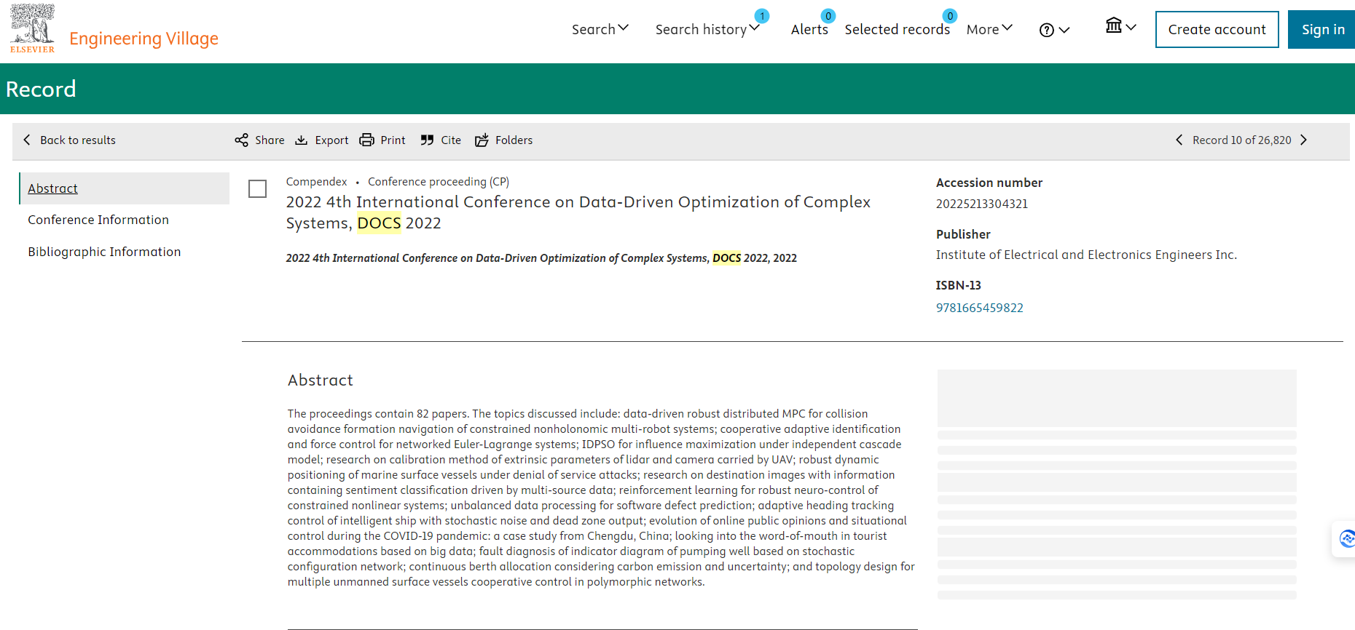The width and height of the screenshot is (1355, 630).
Task: Click the Export download icon
Action: click(x=302, y=140)
